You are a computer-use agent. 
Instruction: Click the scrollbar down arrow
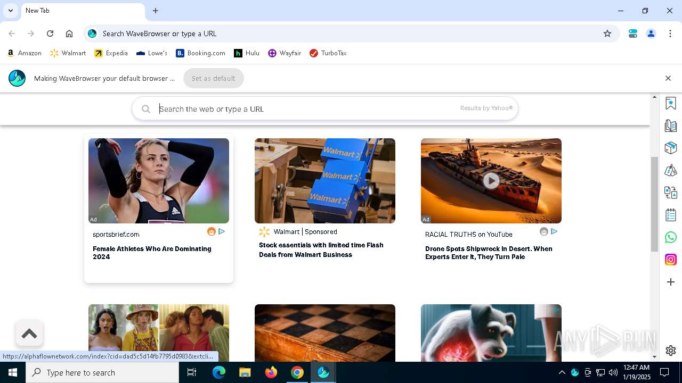click(x=655, y=357)
